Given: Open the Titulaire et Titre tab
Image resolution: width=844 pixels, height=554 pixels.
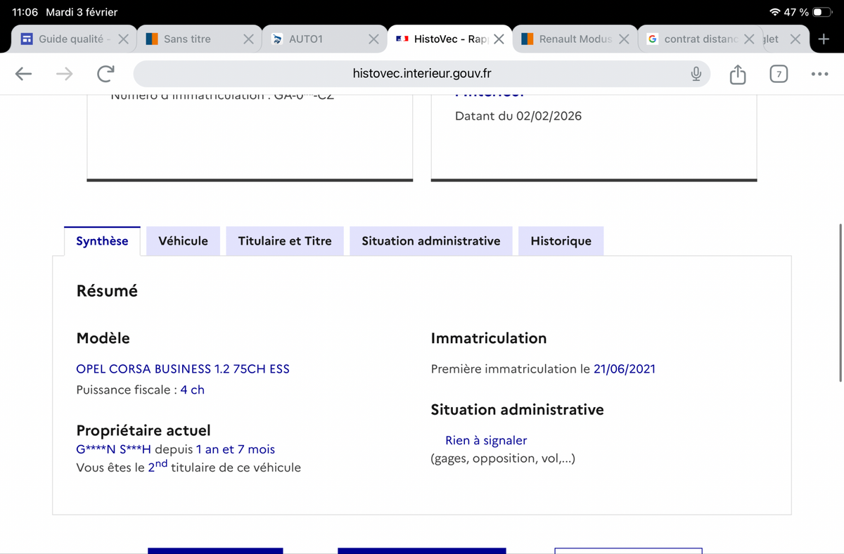Looking at the screenshot, I should click(x=285, y=241).
